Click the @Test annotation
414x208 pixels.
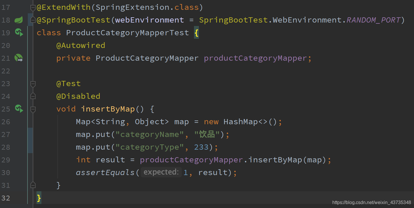[69, 83]
